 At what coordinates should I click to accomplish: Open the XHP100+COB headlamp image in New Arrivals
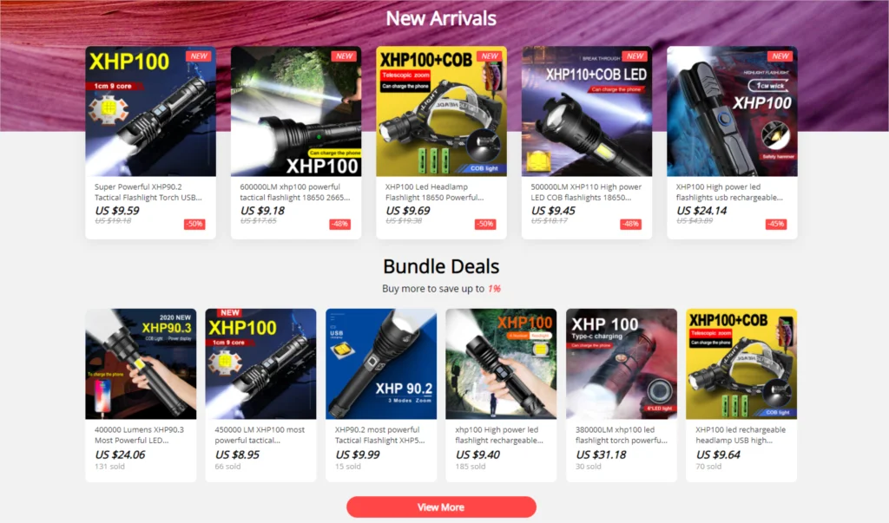tap(441, 111)
